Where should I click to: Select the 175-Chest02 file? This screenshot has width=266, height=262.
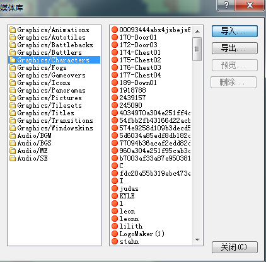(140, 60)
